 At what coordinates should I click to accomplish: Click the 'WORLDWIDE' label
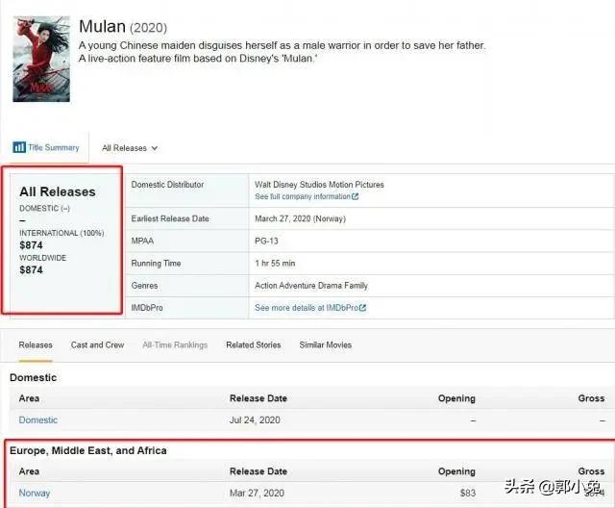[x=42, y=258]
